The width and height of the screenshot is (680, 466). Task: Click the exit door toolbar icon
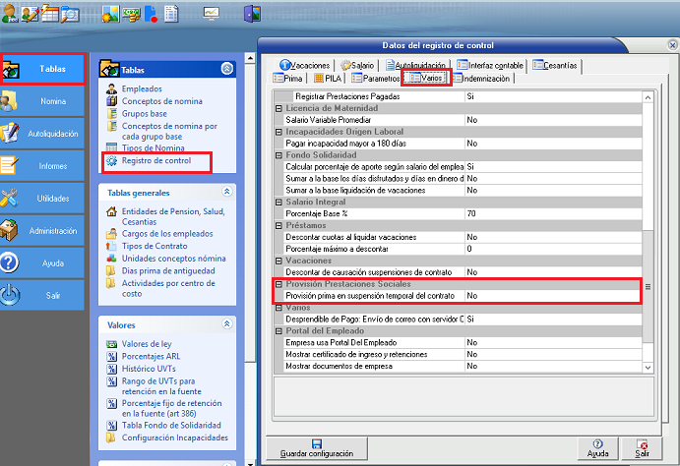pyautogui.click(x=252, y=14)
